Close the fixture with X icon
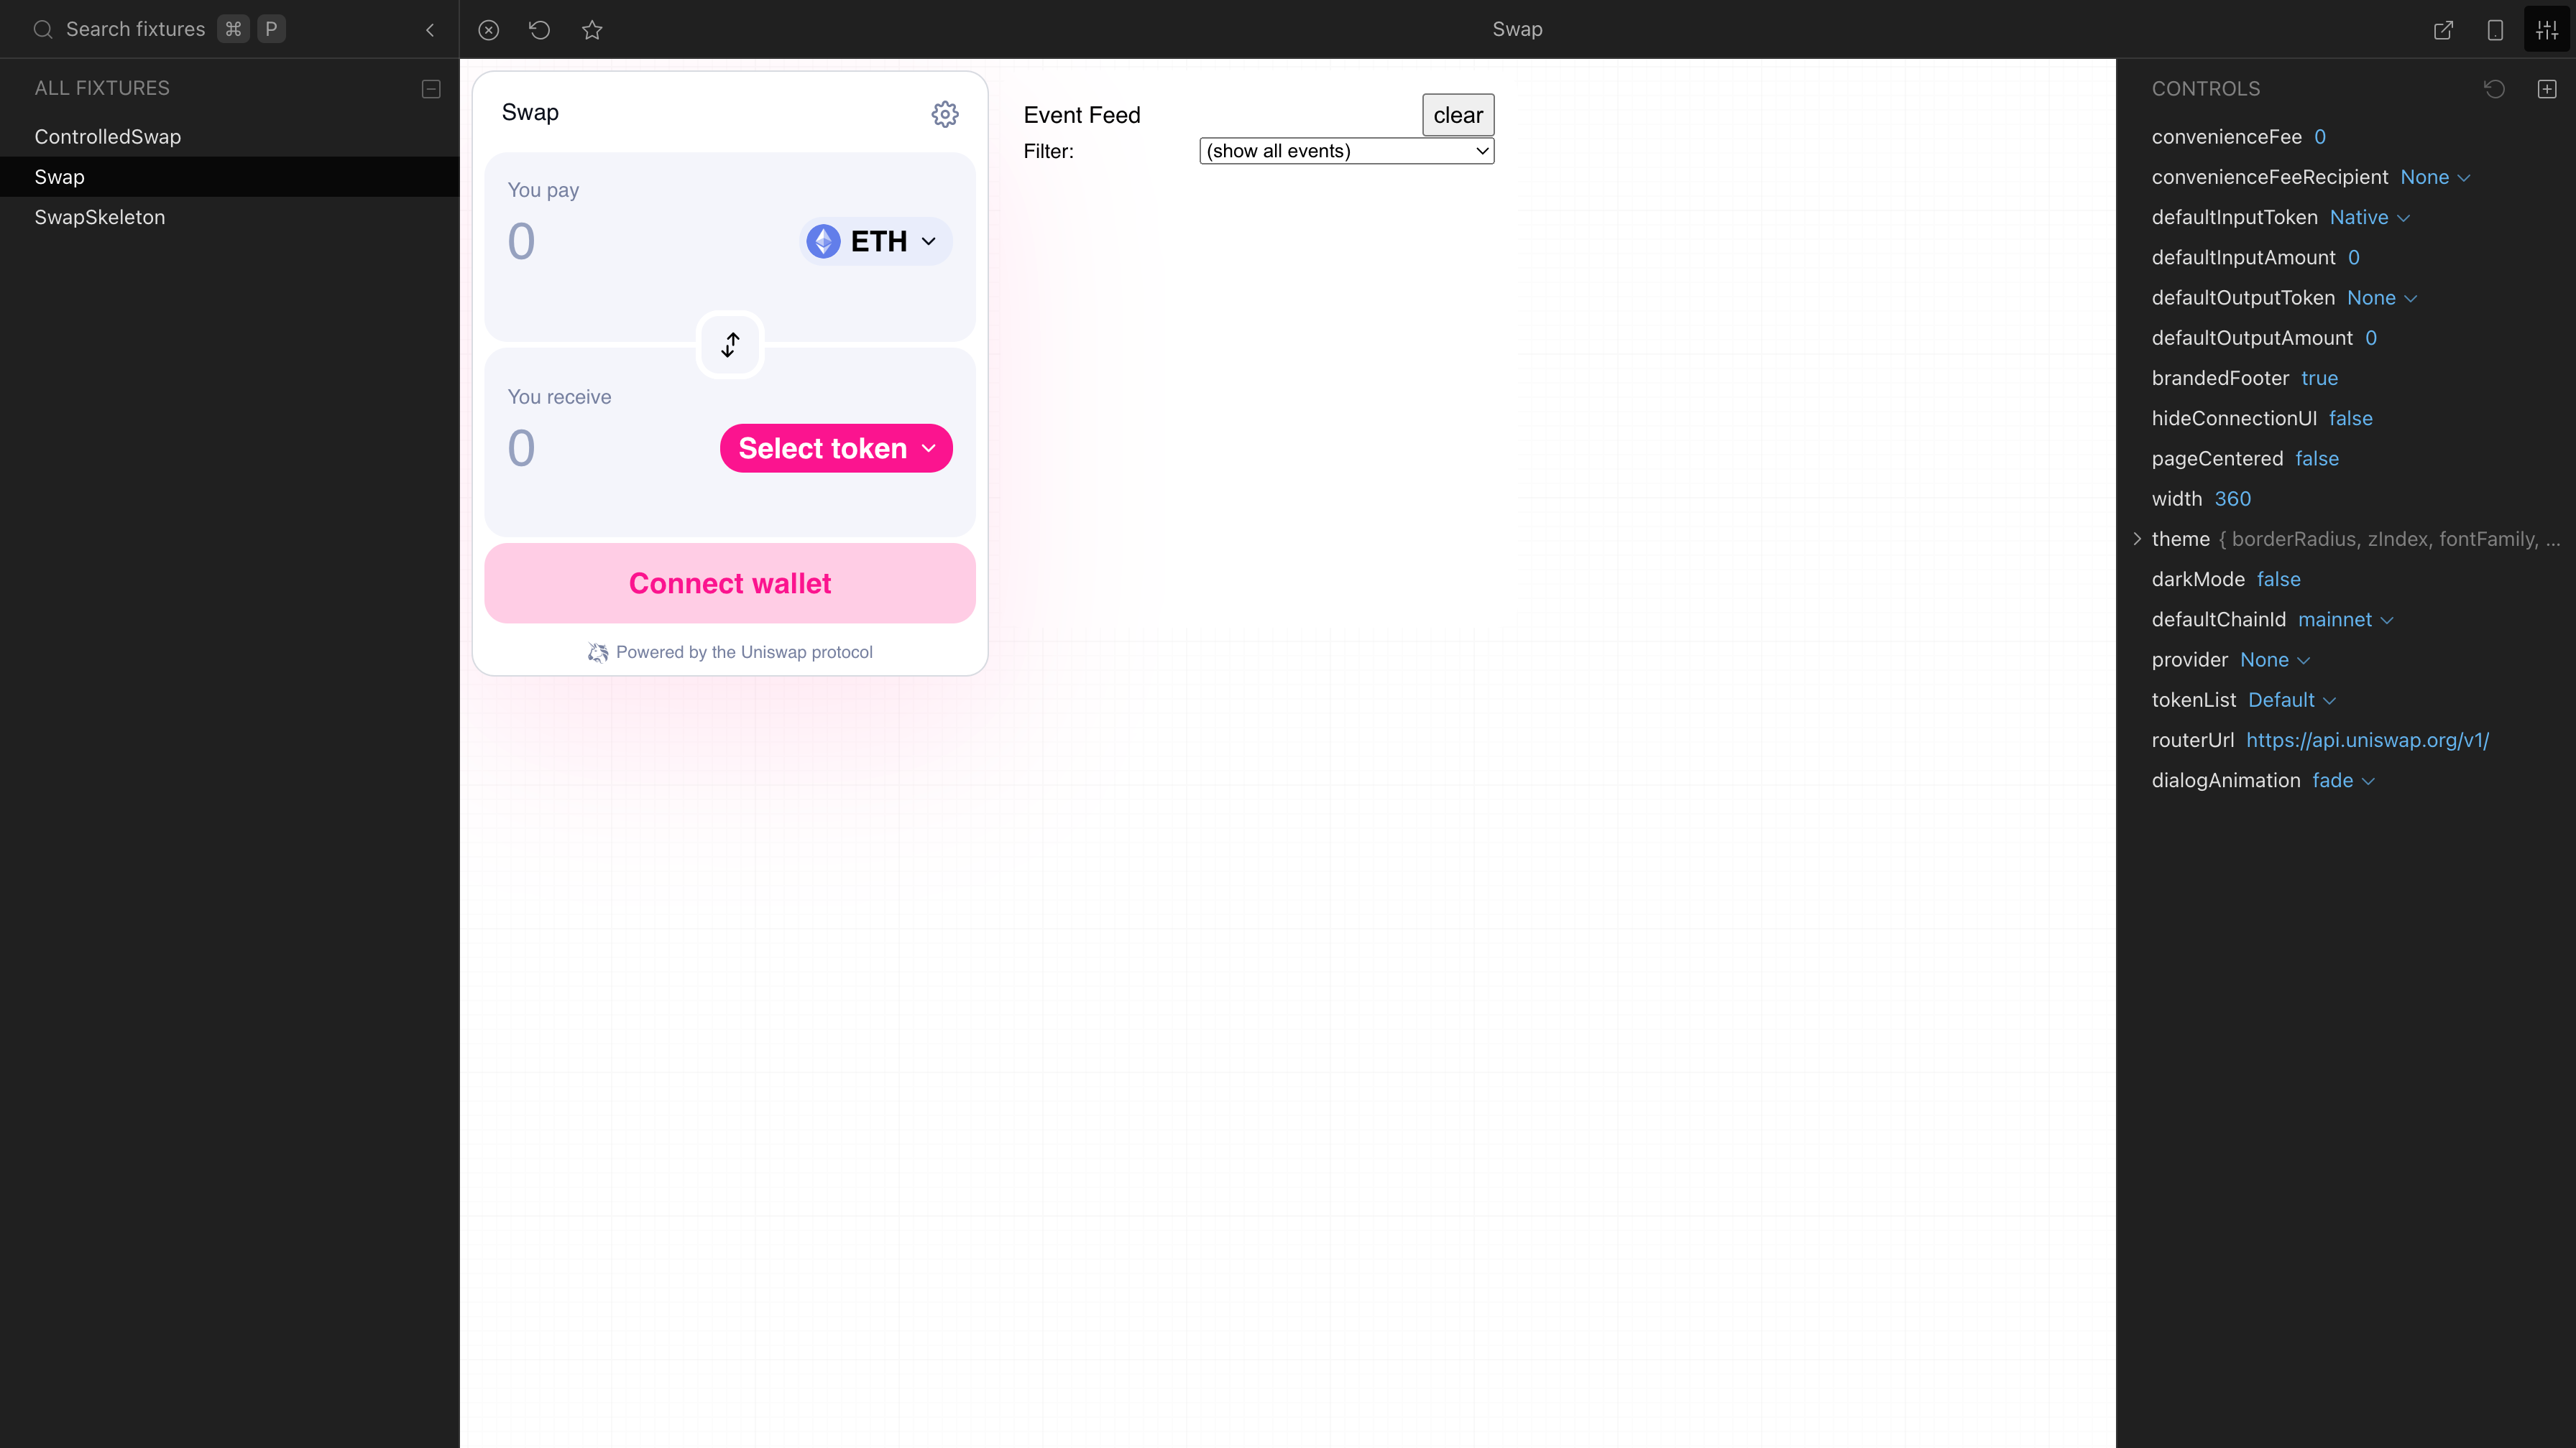 tap(488, 30)
